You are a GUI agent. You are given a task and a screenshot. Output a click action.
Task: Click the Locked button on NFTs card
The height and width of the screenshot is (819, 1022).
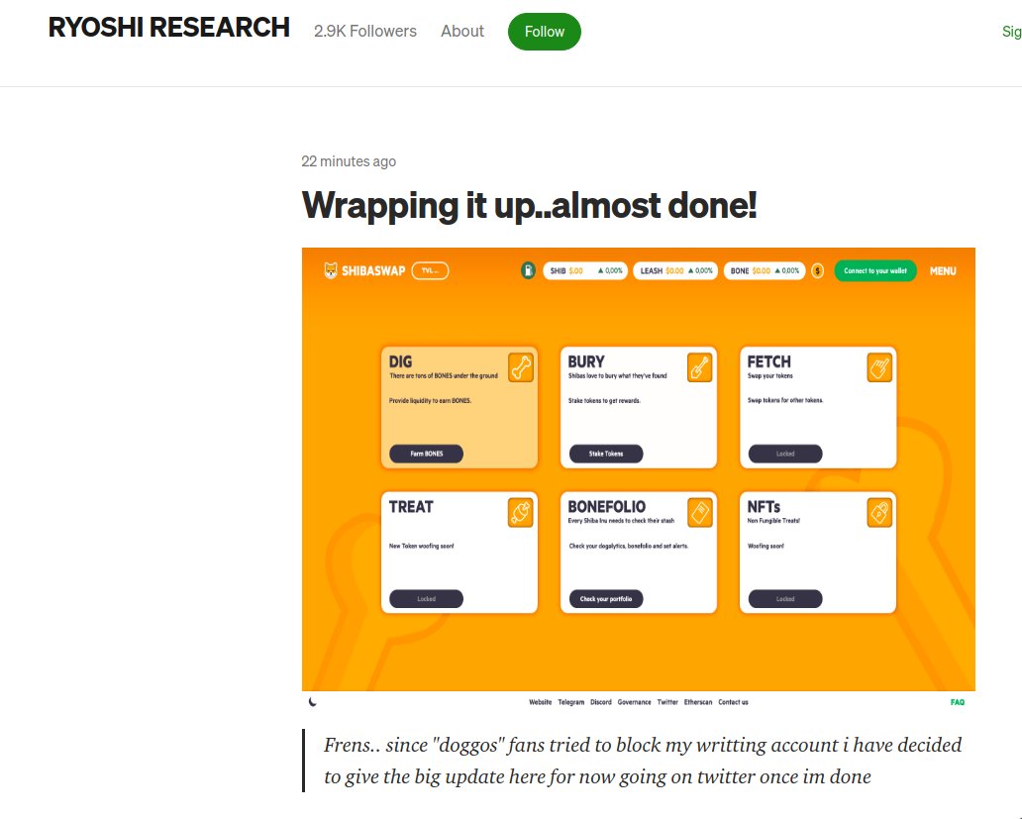[x=785, y=599]
